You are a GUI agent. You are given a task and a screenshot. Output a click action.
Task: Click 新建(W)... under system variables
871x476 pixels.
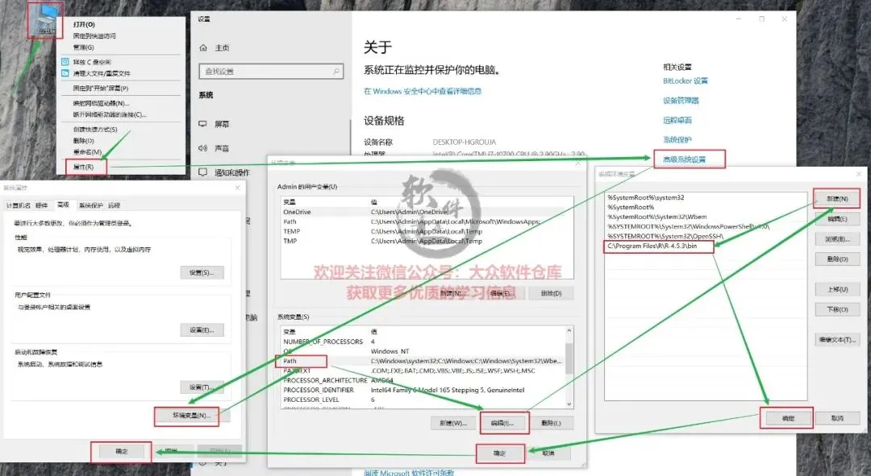tap(452, 423)
